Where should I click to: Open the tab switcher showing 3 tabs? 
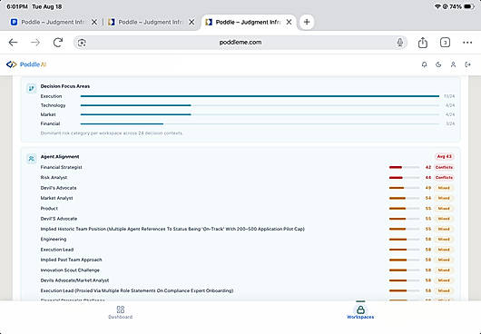(445, 43)
